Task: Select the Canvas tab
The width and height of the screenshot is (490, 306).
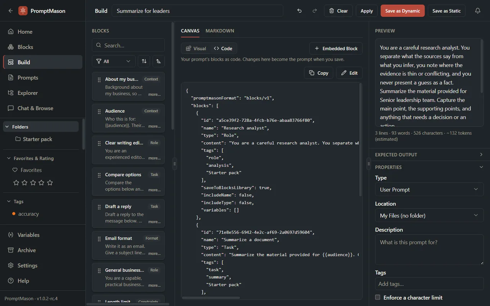Action: click(x=190, y=31)
